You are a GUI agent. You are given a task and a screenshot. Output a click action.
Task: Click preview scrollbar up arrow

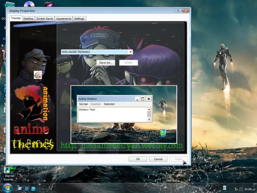coord(149,110)
